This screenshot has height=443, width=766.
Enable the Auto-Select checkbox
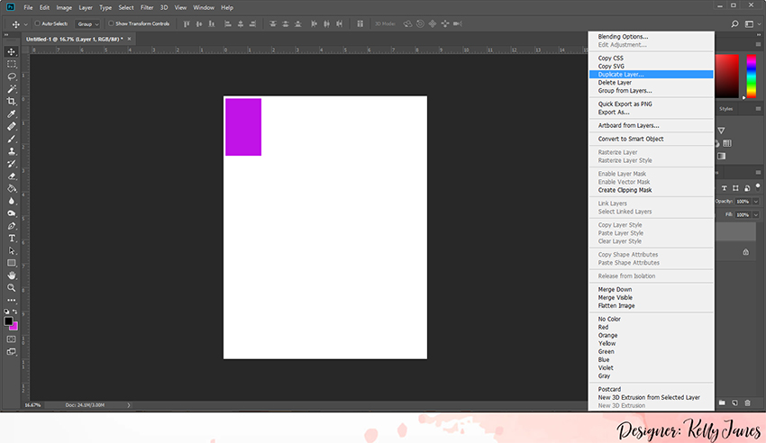pyautogui.click(x=37, y=23)
